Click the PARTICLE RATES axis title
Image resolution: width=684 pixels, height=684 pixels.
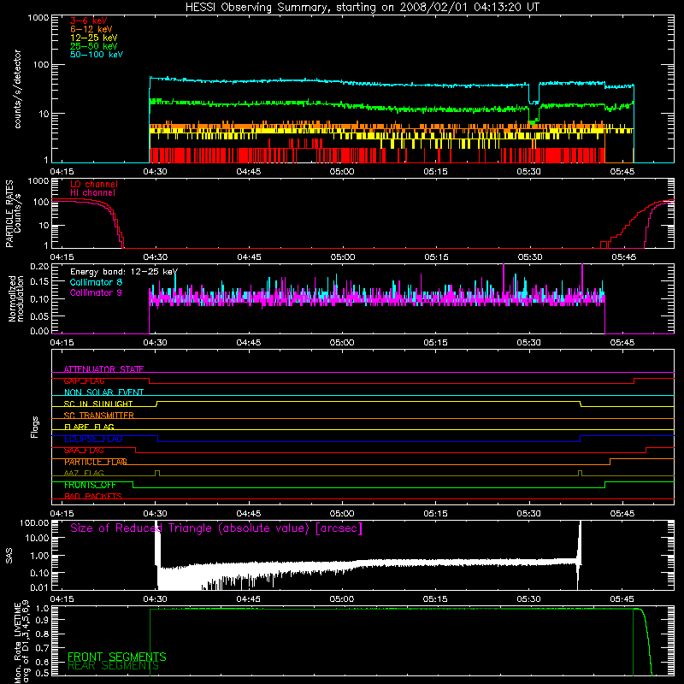(x=9, y=214)
